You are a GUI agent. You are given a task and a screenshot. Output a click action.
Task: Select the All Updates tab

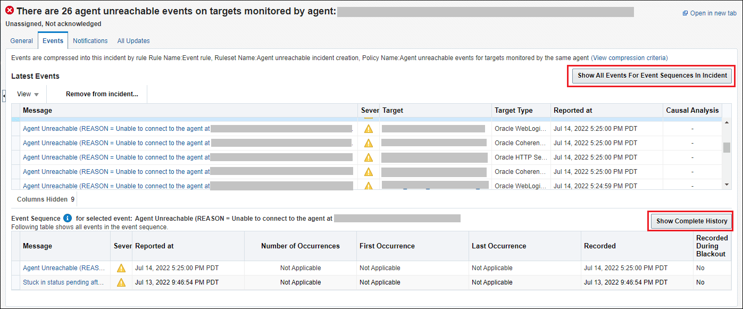(133, 41)
